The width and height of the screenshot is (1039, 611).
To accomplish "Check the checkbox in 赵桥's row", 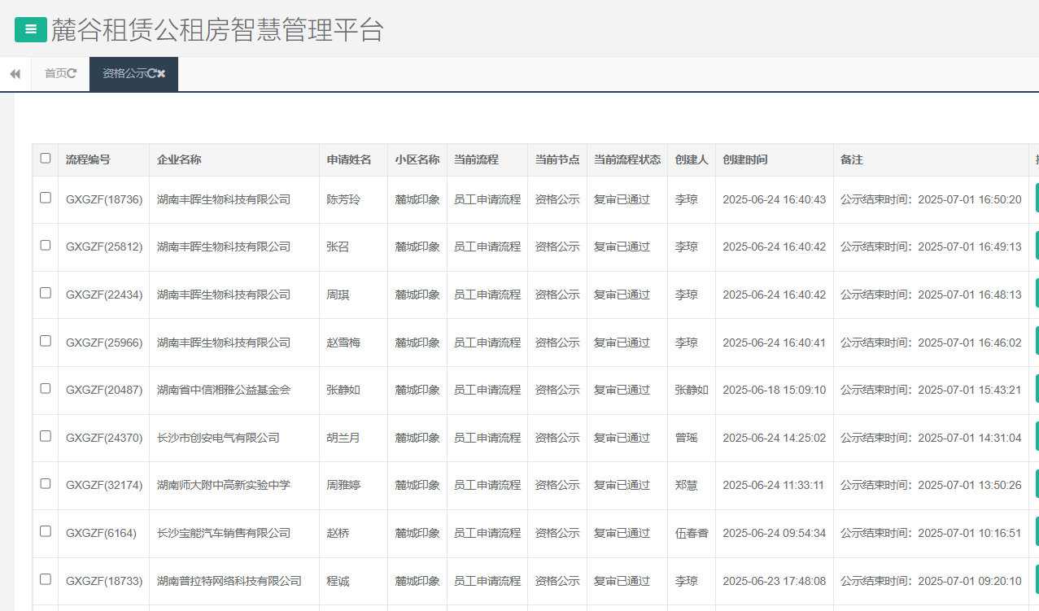I will [x=45, y=533].
